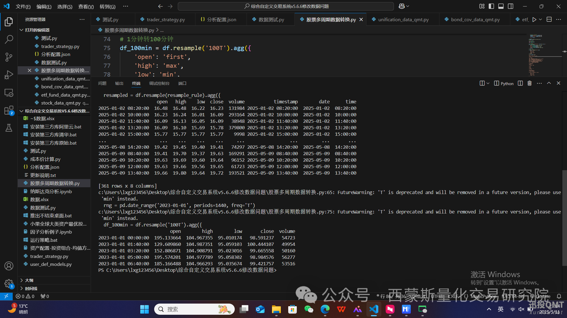Switch to the 问题 panel tab
Viewport: 567px width, 318px height.
[102, 83]
